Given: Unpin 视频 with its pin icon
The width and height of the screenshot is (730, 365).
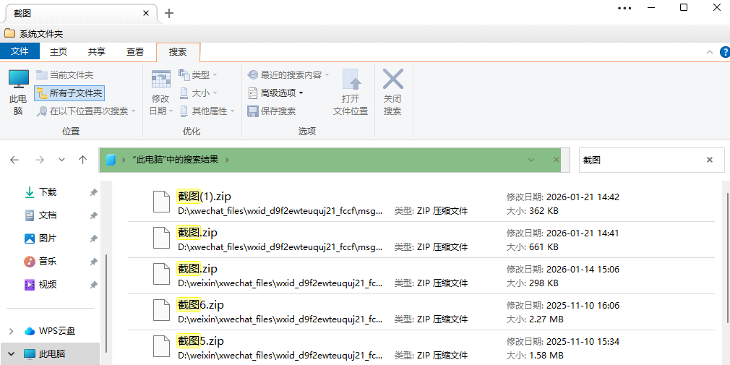Looking at the screenshot, I should (x=93, y=285).
